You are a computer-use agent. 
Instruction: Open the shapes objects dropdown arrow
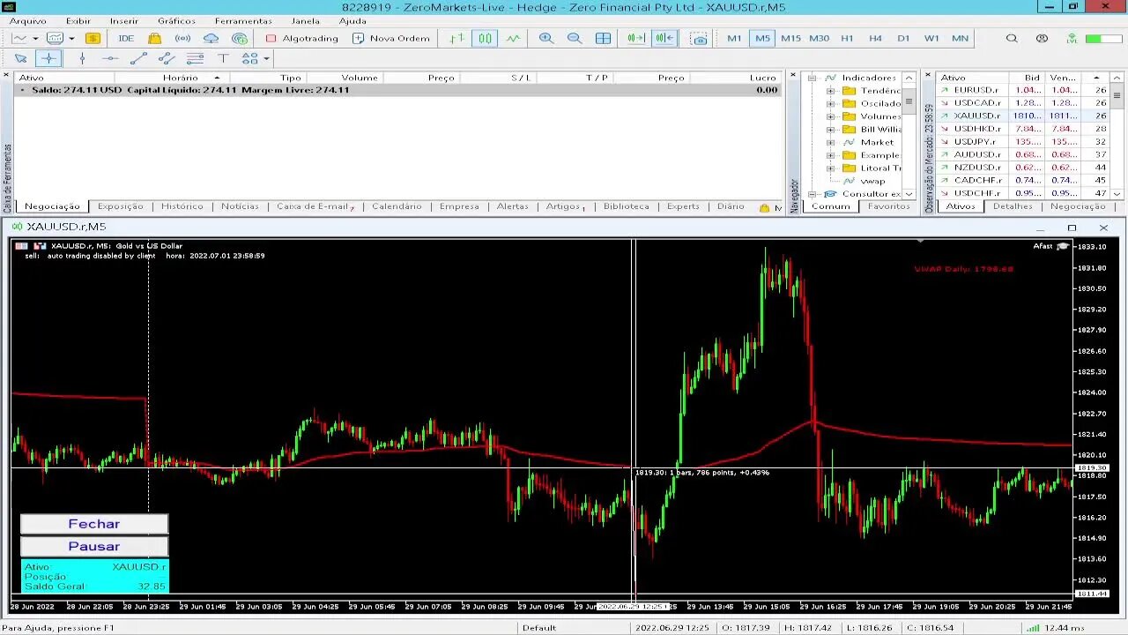coord(265,59)
